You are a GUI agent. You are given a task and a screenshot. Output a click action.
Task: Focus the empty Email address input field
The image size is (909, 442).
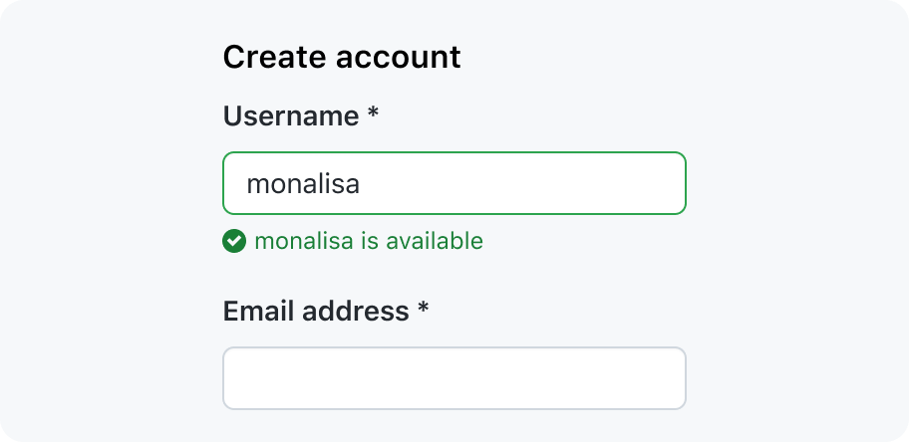pos(454,378)
